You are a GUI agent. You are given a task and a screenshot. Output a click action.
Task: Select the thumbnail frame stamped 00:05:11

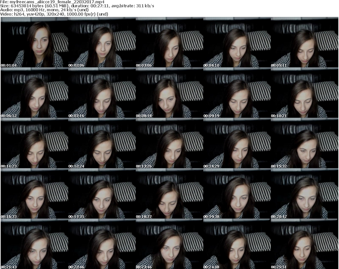point(305,42)
